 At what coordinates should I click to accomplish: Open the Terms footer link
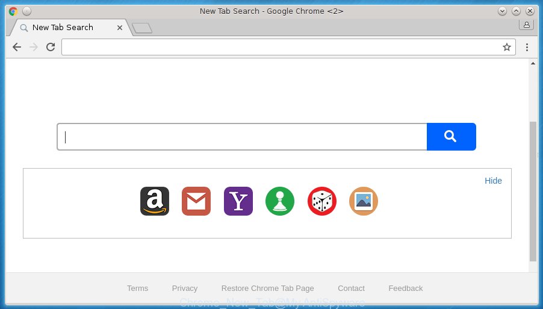[137, 288]
